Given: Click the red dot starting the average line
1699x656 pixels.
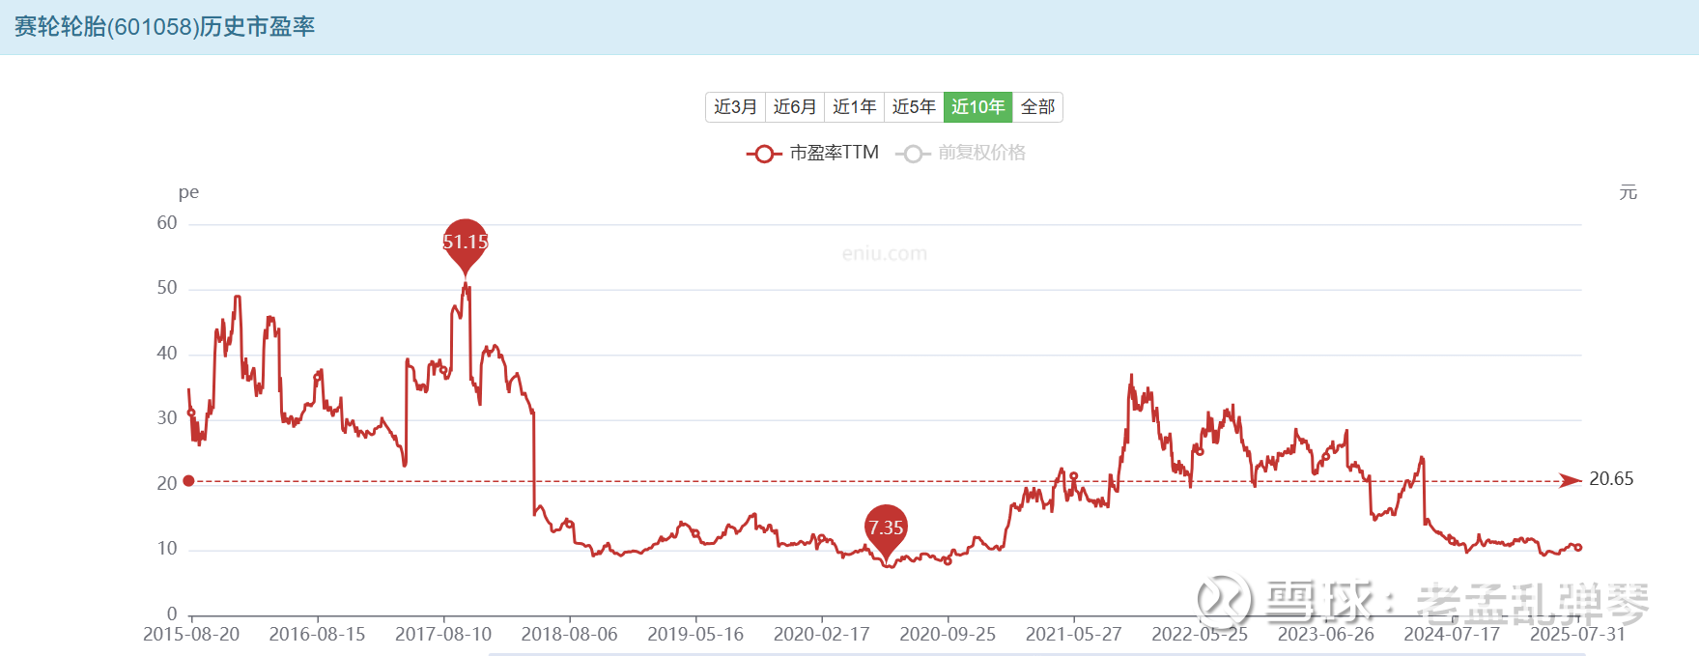Looking at the screenshot, I should (188, 481).
